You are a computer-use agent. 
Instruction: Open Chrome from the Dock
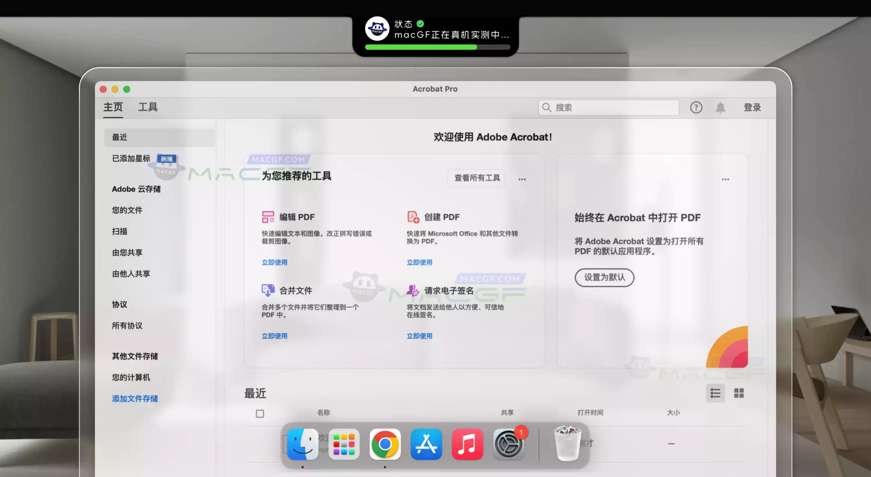click(385, 444)
